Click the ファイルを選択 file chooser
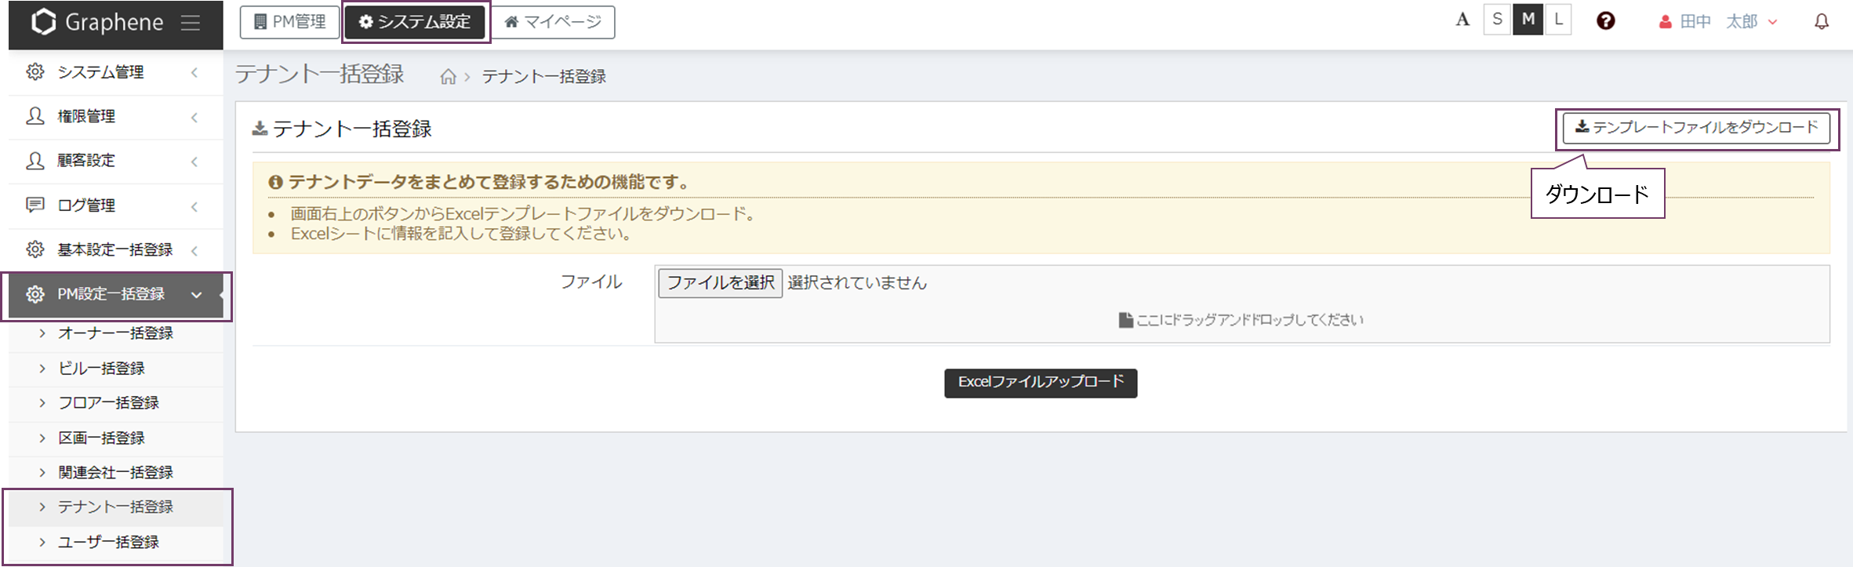 720,282
